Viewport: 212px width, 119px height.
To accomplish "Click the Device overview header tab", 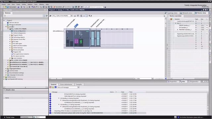I will click(175, 16).
